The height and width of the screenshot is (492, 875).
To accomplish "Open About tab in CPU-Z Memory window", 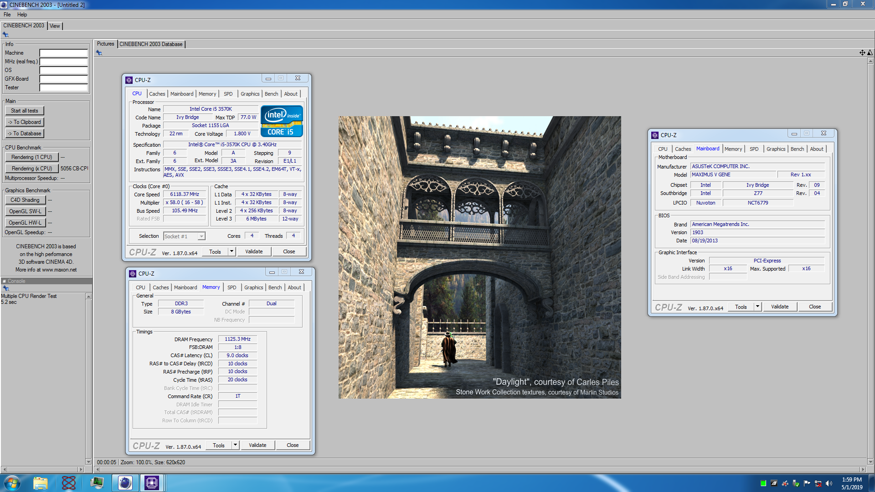I will (x=294, y=287).
